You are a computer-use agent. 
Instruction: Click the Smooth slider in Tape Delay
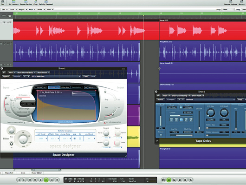(x=199, y=120)
